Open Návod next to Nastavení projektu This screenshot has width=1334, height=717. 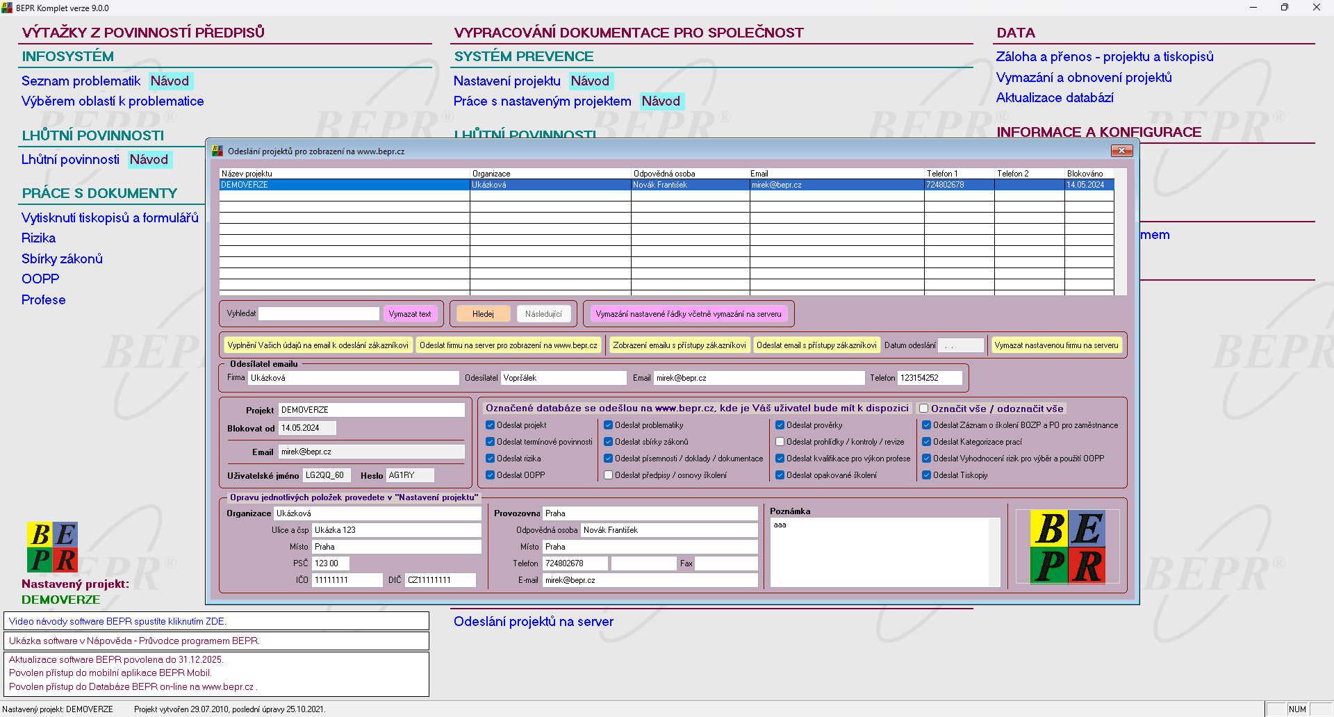(x=591, y=81)
